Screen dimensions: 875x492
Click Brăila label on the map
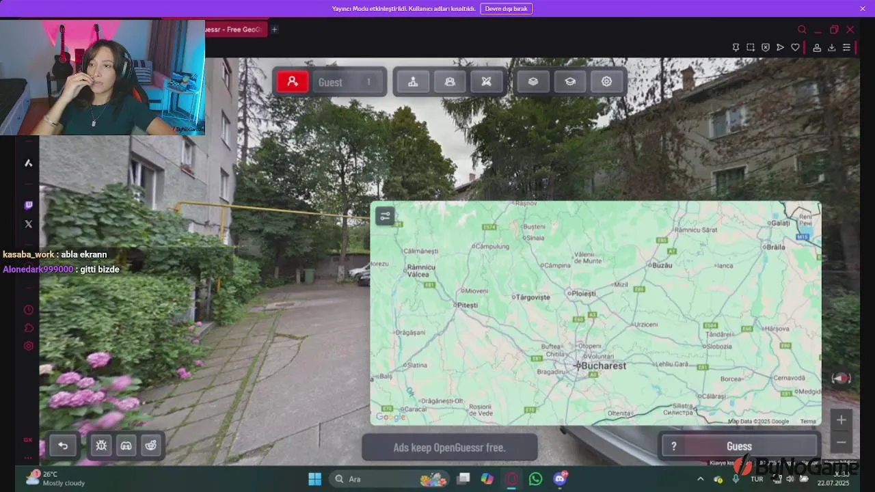(775, 247)
